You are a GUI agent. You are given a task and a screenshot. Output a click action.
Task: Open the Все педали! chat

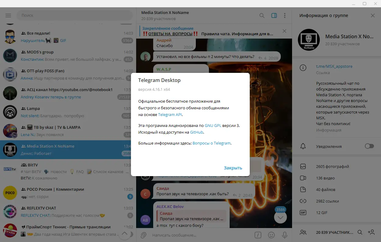point(68,37)
